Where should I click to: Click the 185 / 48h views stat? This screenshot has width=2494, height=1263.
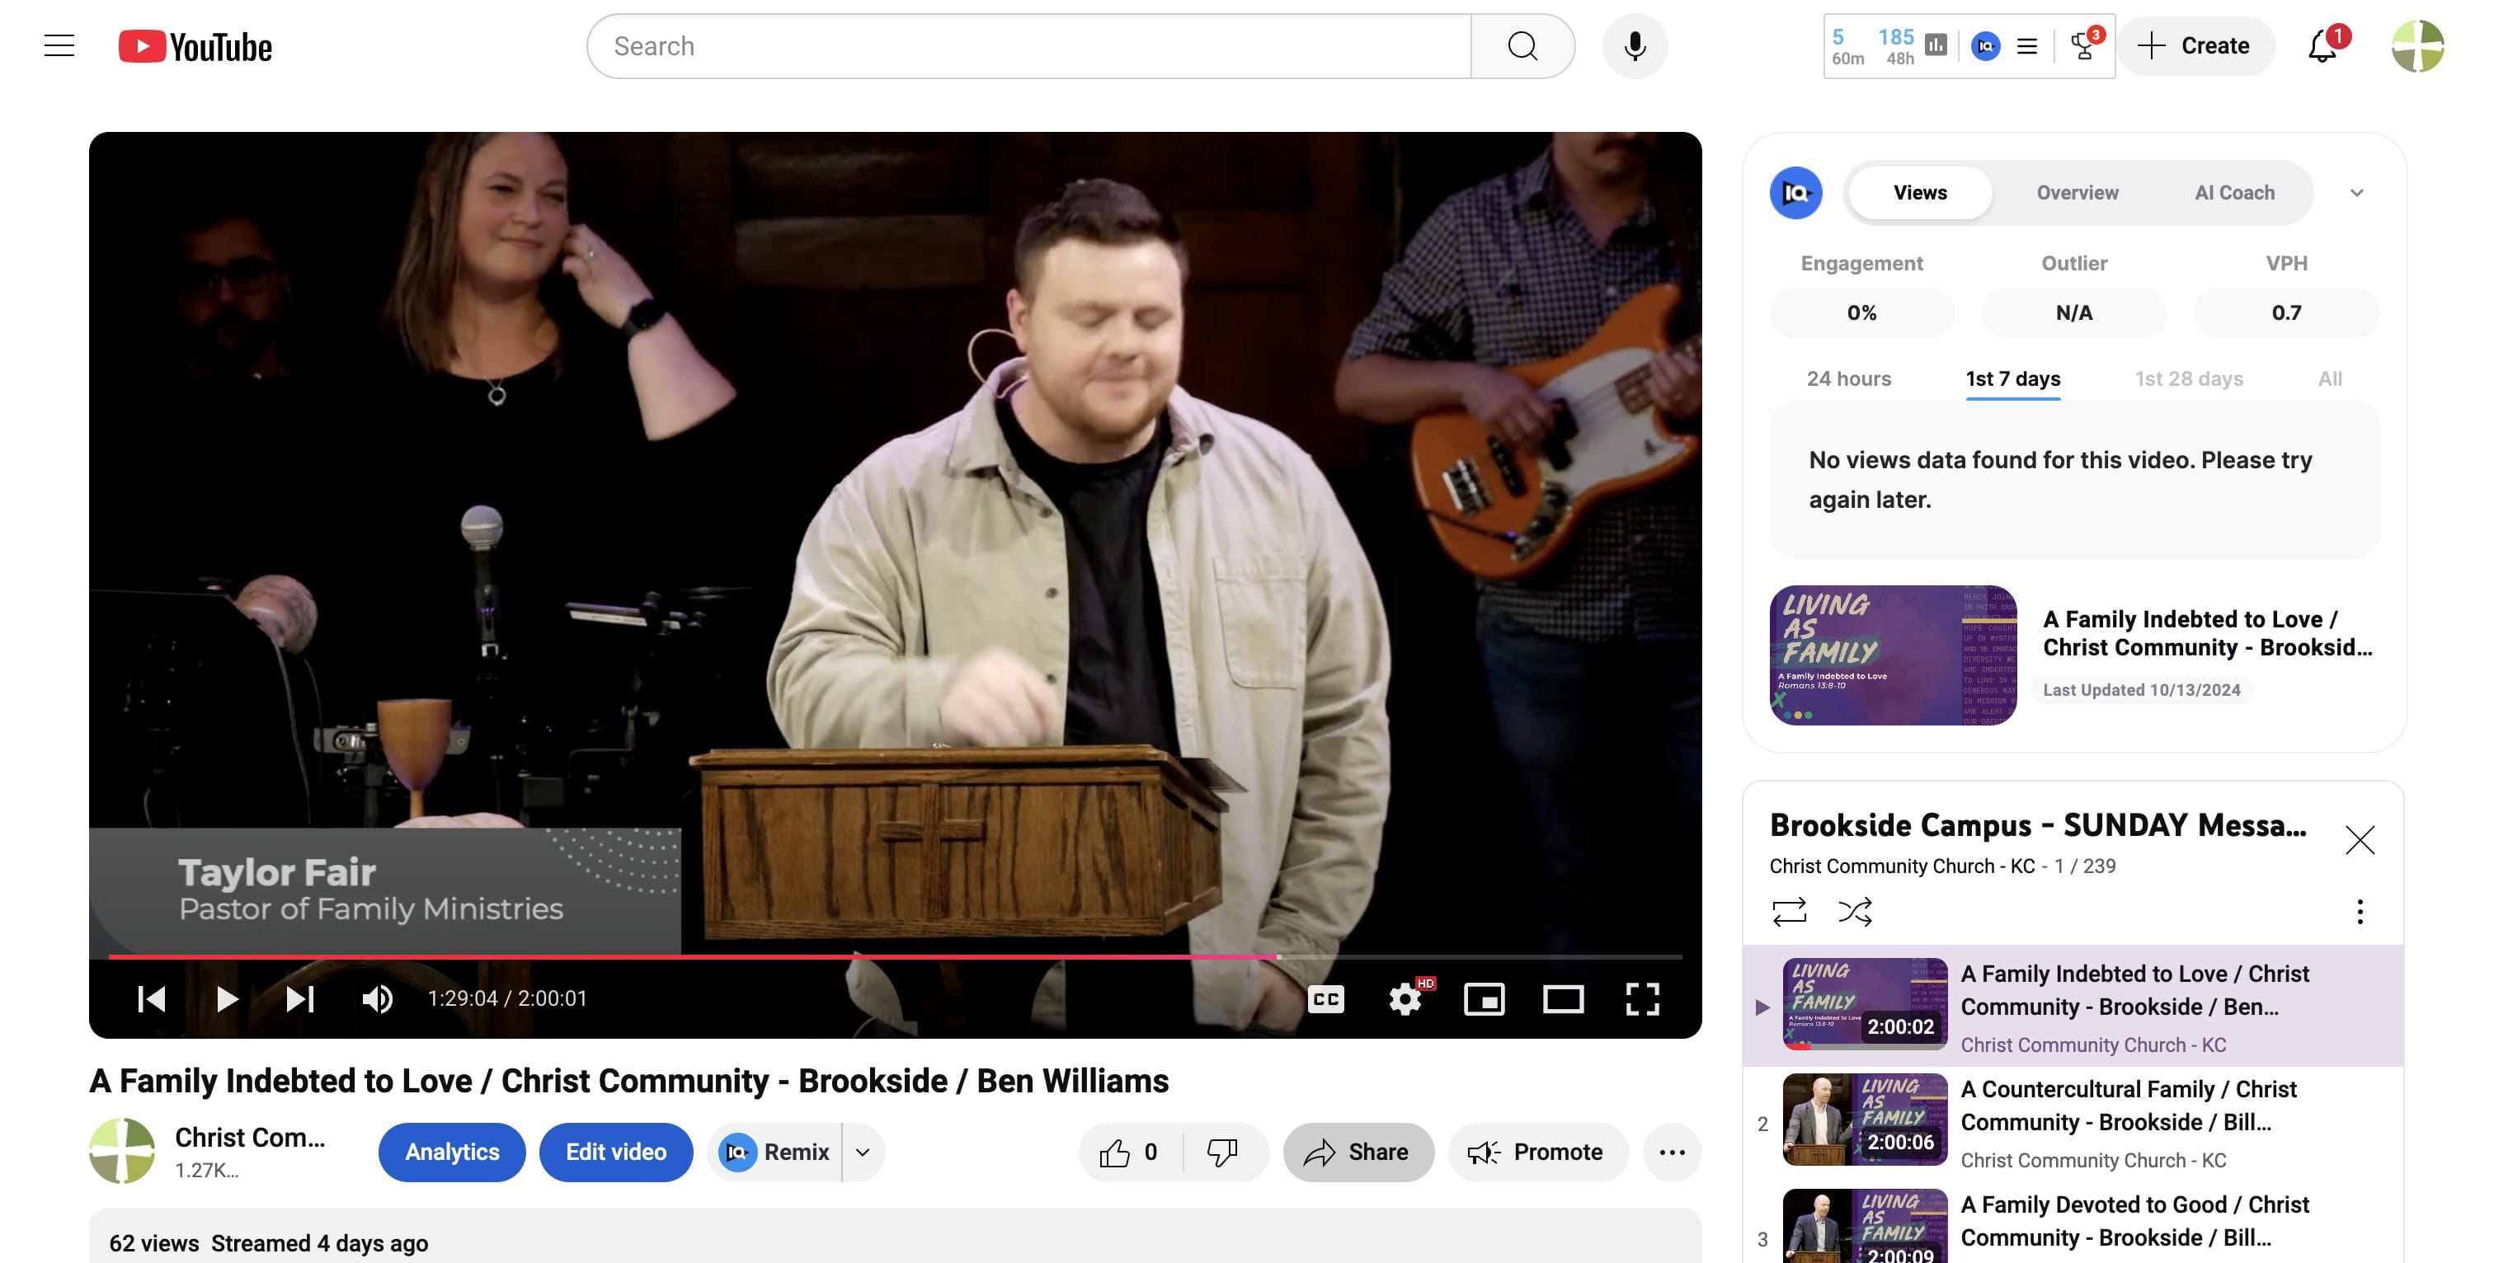point(1896,46)
